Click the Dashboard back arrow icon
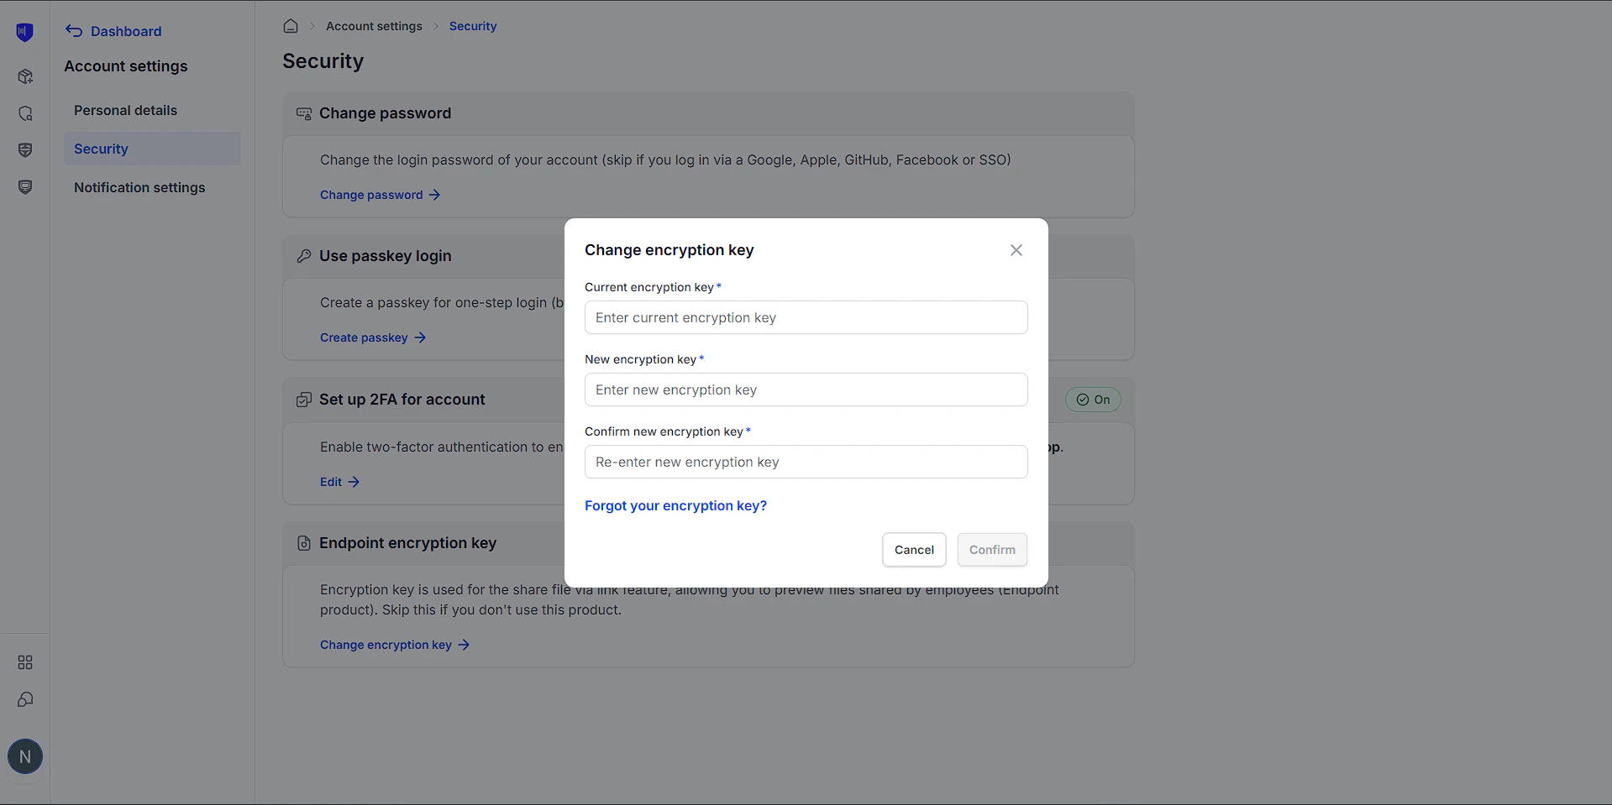Image resolution: width=1612 pixels, height=805 pixels. [x=74, y=31]
